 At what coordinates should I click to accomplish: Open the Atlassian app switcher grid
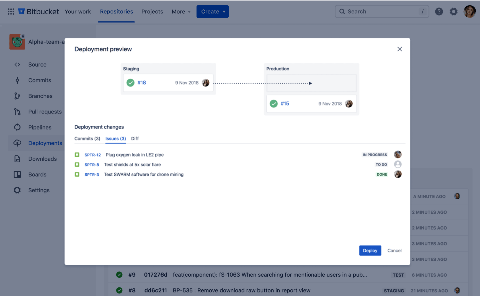pyautogui.click(x=11, y=11)
